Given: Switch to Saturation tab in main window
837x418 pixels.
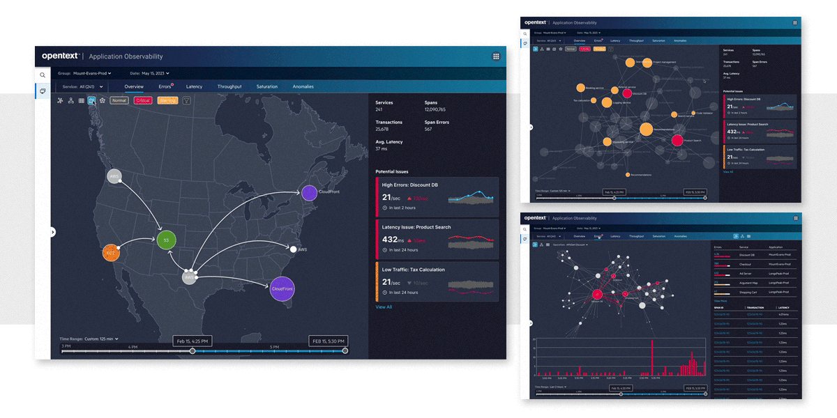Looking at the screenshot, I should tap(267, 87).
